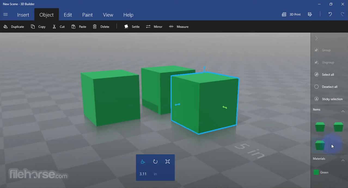
Task: Redo the last action
Action: coord(343,14)
